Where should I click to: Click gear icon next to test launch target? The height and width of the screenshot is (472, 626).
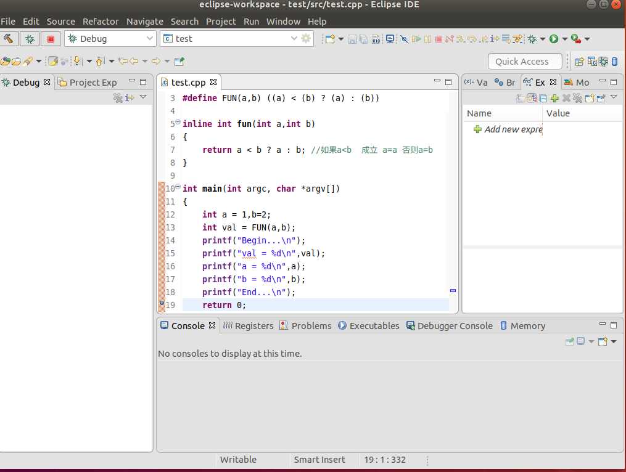pos(306,38)
